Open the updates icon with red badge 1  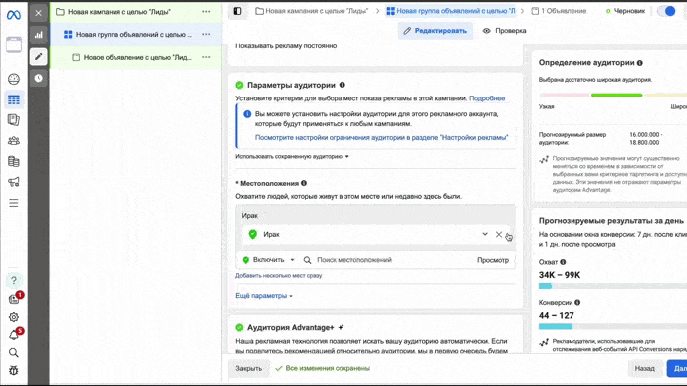[x=15, y=299]
